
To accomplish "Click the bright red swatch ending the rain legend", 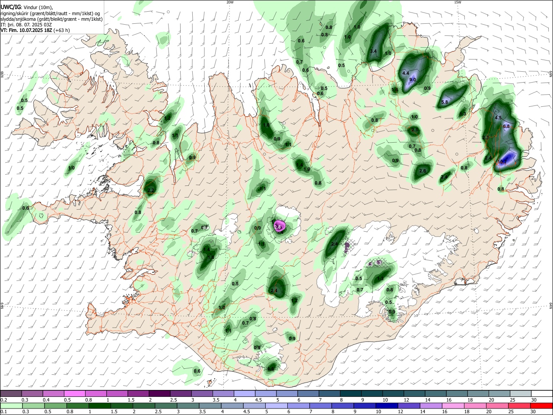I will [x=542, y=406].
